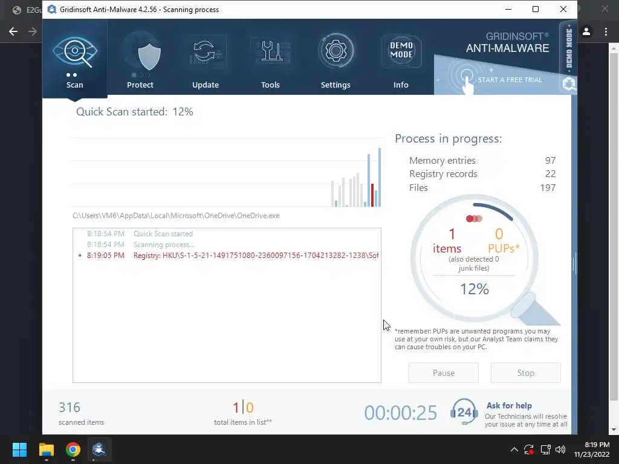Click the Registry records count row
Viewport: 619px width, 464px height.
pyautogui.click(x=482, y=174)
